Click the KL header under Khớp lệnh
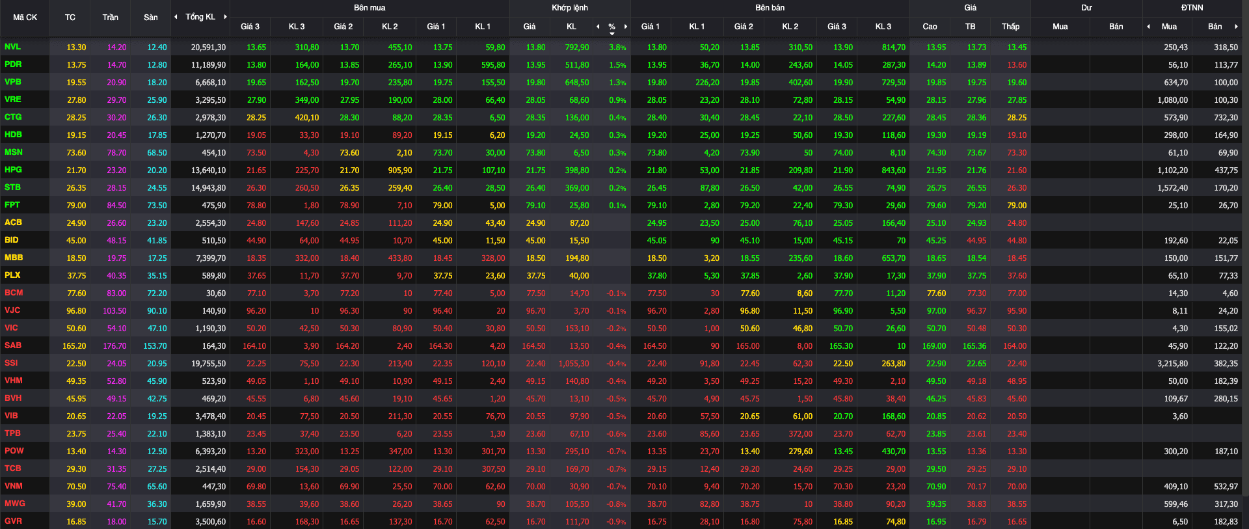This screenshot has width=1249, height=529. pyautogui.click(x=571, y=27)
